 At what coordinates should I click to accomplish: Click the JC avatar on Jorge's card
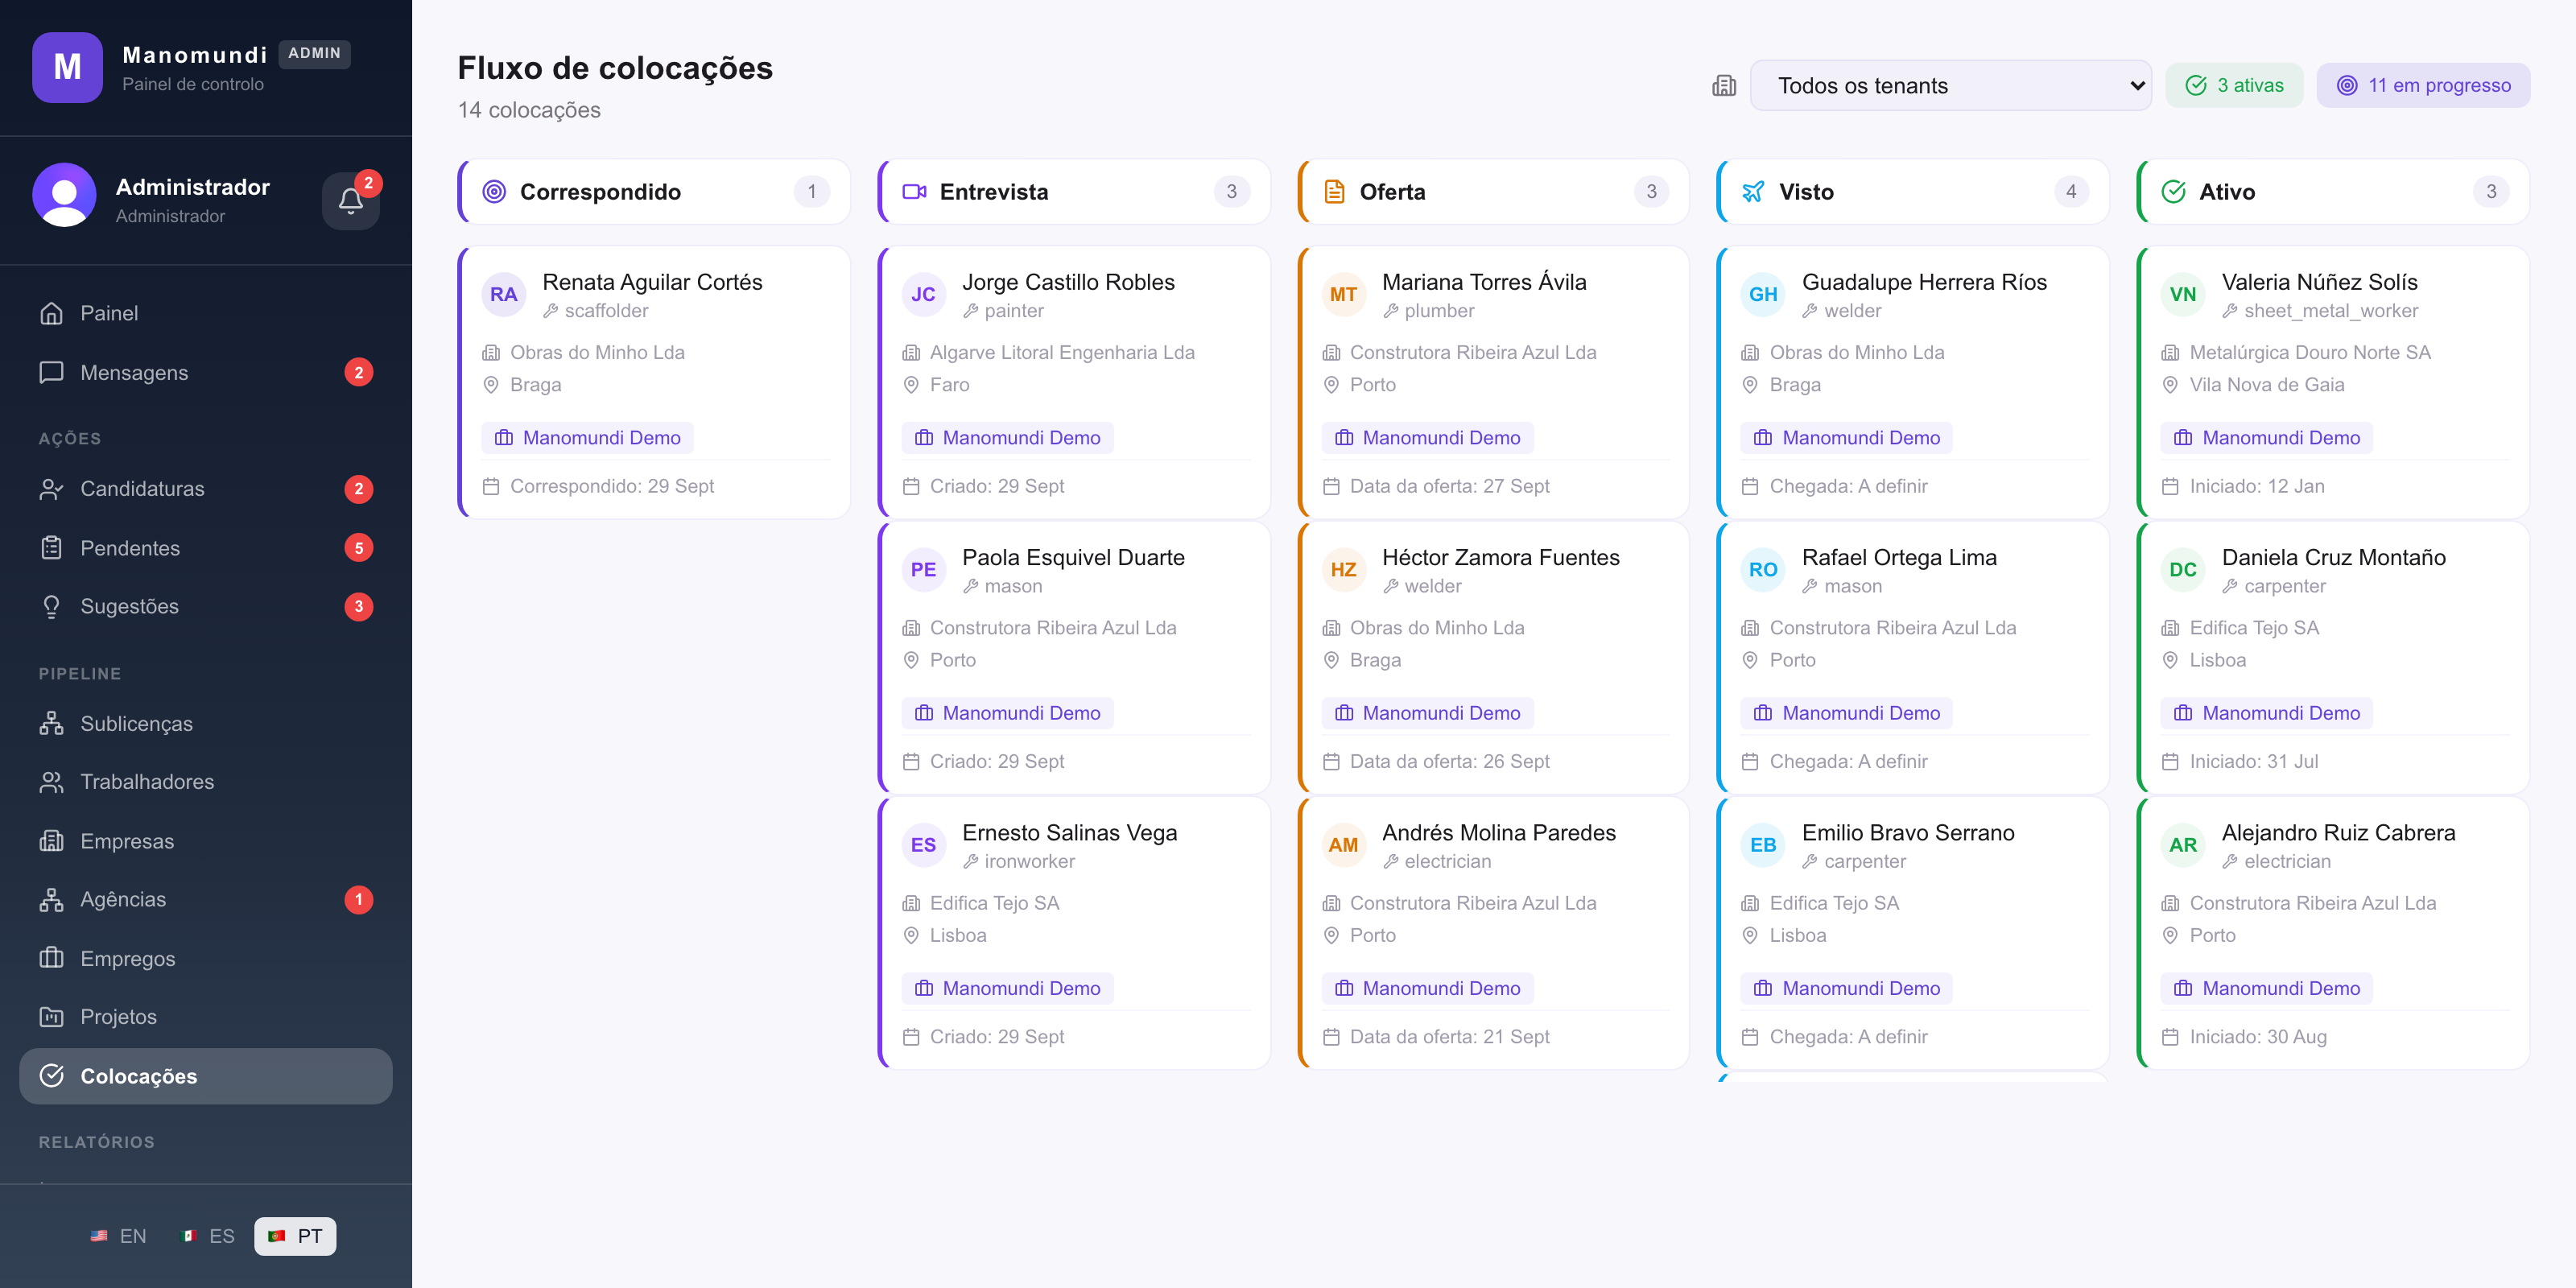[923, 295]
